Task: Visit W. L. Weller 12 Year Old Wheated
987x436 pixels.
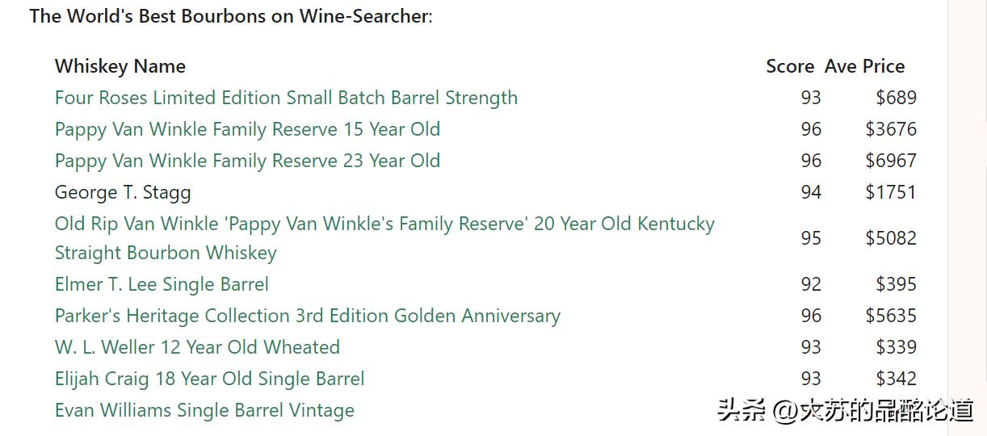Action: click(x=197, y=347)
